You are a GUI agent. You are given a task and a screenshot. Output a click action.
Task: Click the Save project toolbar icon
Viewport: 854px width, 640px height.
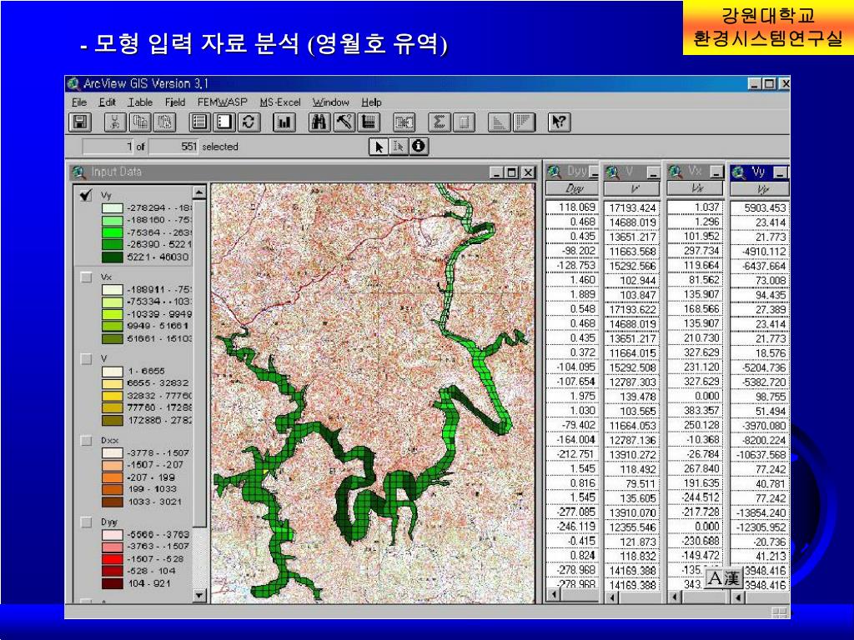[x=80, y=122]
